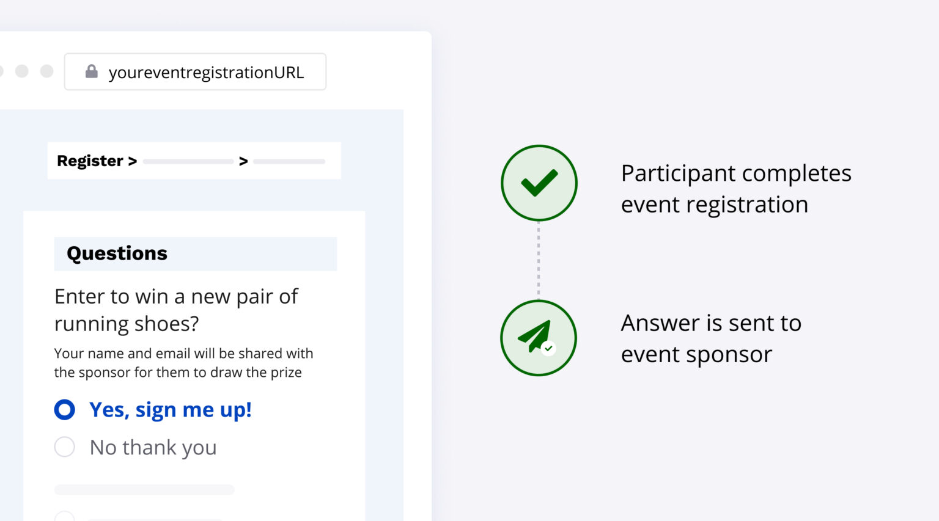
Task: Click the gray placeholder bar below options
Action: tap(144, 489)
